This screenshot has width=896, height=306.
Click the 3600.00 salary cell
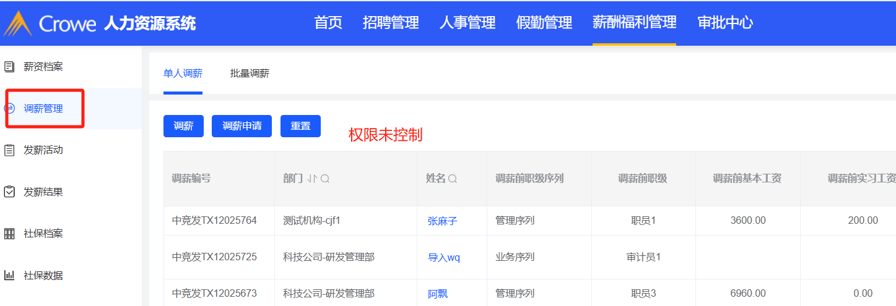point(748,220)
